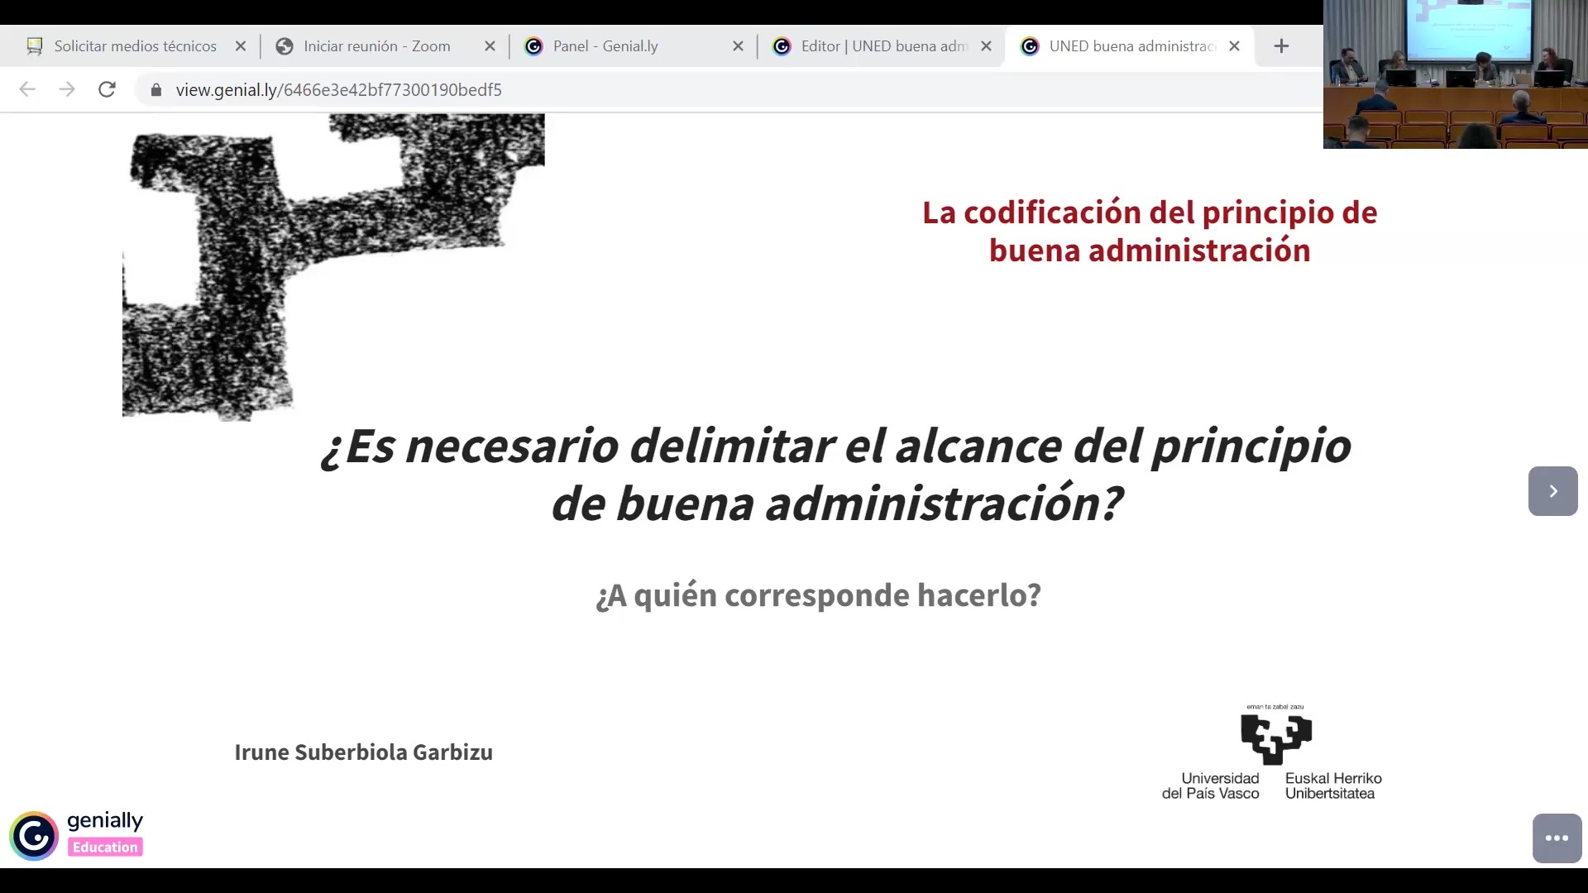Switch to Iniciar reunión - Zoom tab
This screenshot has width=1588, height=893.
pyautogui.click(x=376, y=46)
